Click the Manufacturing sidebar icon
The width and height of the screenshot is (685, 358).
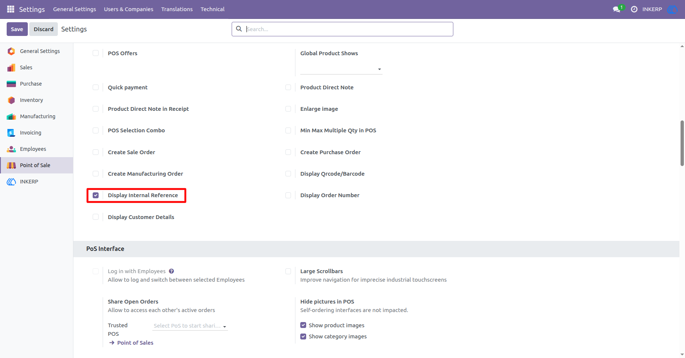tap(11, 116)
